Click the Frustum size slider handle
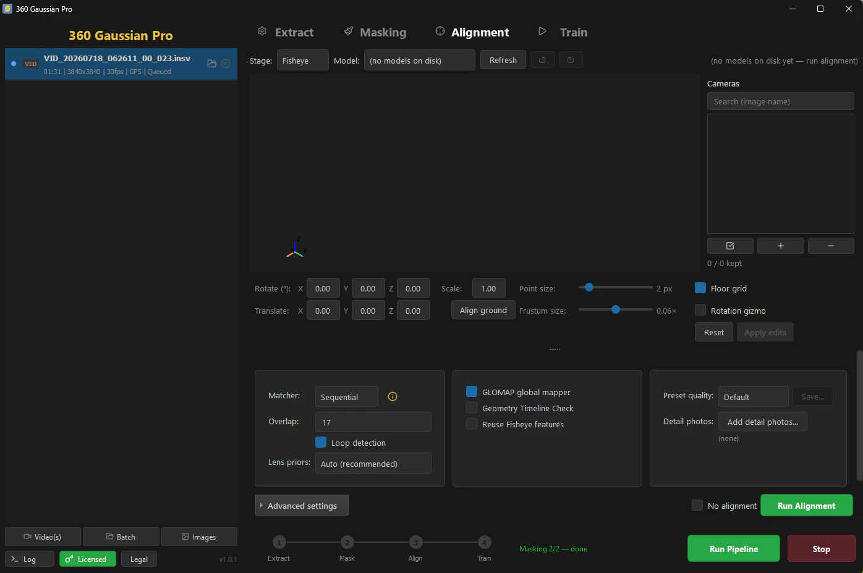Screen dimensions: 863x573 click(616, 309)
